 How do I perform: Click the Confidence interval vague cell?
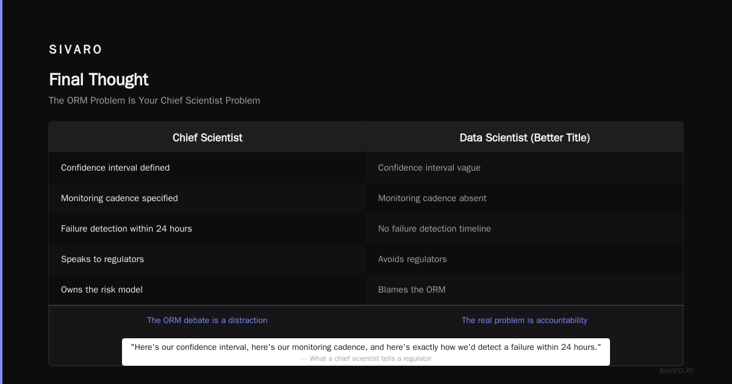pyautogui.click(x=525, y=168)
